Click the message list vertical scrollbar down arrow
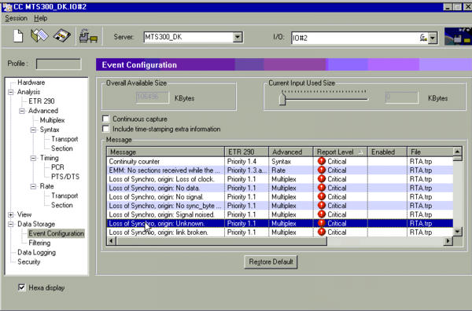 457,232
